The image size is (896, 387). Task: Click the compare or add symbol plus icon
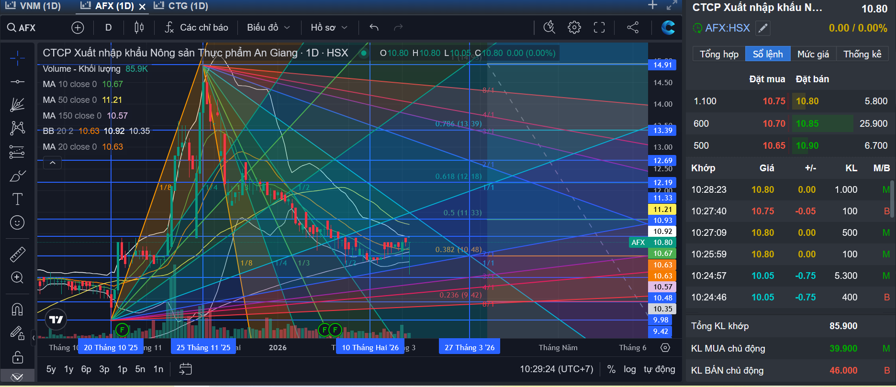point(78,28)
